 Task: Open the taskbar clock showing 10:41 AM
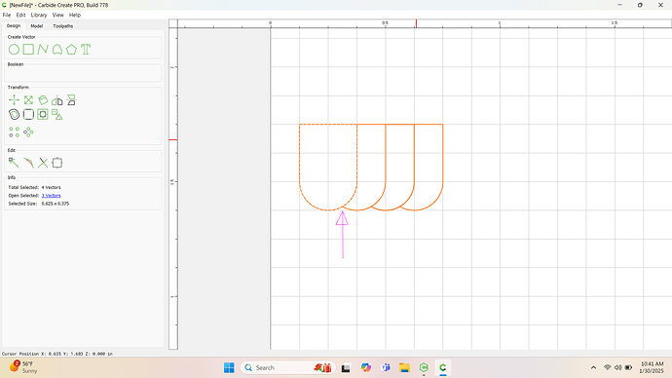coord(652,367)
